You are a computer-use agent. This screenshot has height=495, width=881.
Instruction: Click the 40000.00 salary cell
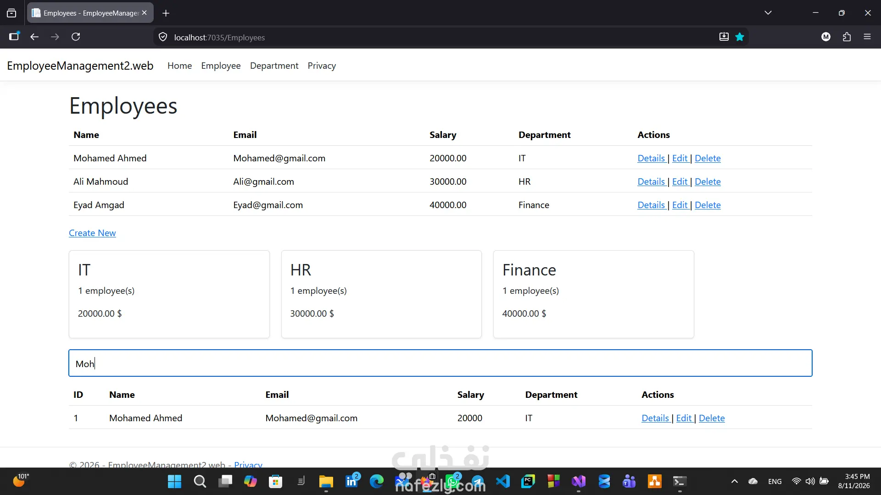coord(448,205)
